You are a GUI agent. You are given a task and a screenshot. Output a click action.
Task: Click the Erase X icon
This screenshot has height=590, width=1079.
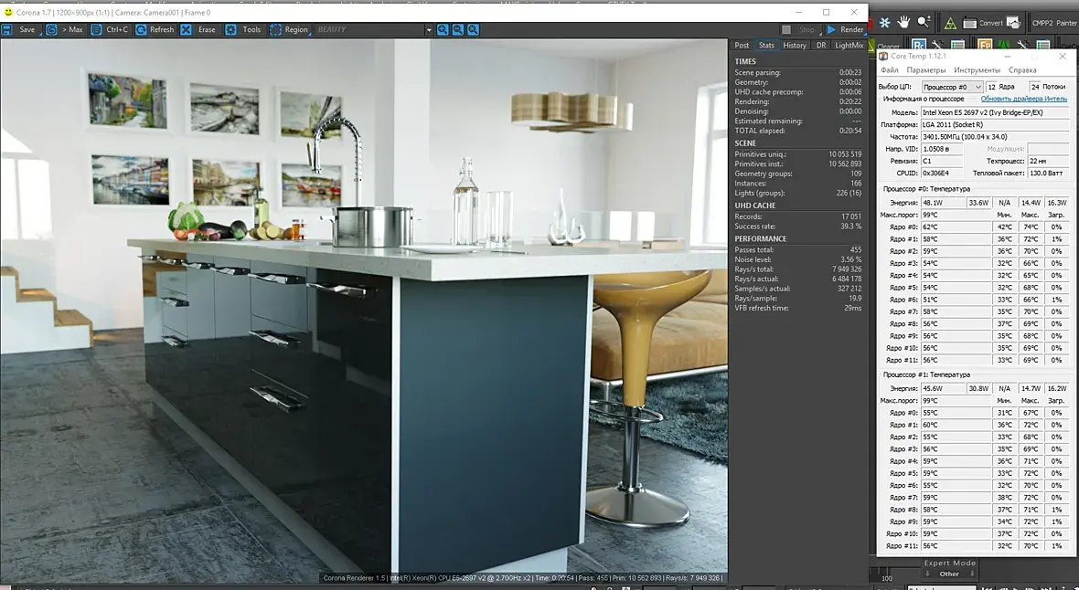[x=186, y=29]
